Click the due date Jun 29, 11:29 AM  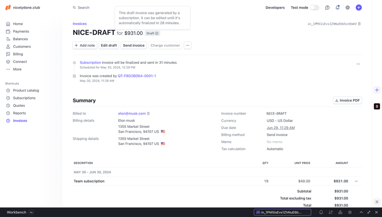(281, 128)
